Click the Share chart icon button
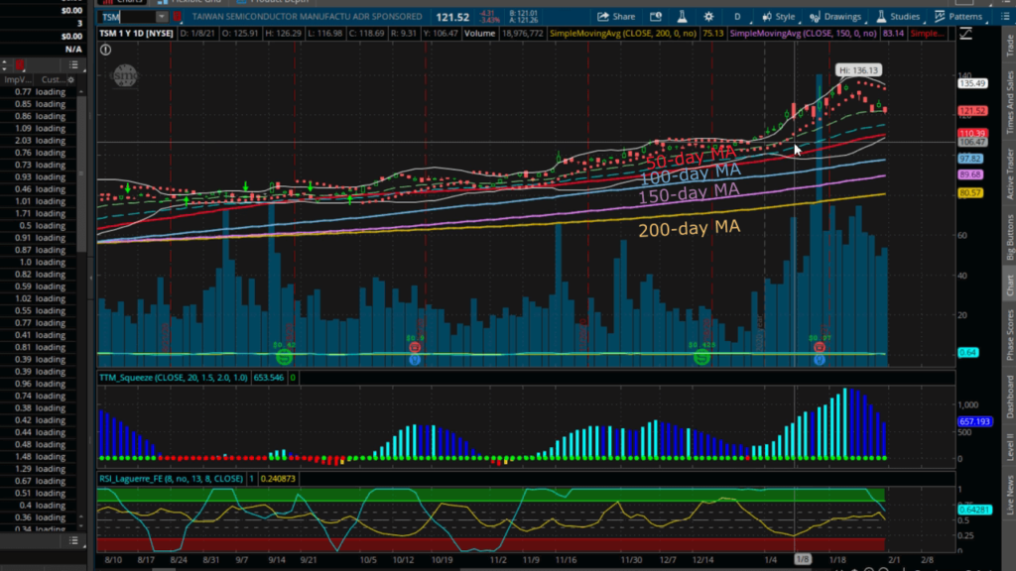This screenshot has width=1016, height=571. [616, 16]
